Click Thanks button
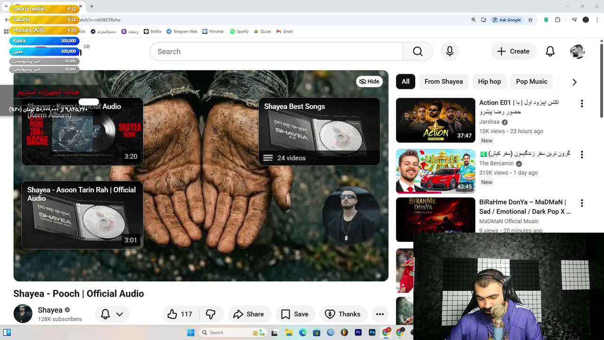 pyautogui.click(x=343, y=314)
